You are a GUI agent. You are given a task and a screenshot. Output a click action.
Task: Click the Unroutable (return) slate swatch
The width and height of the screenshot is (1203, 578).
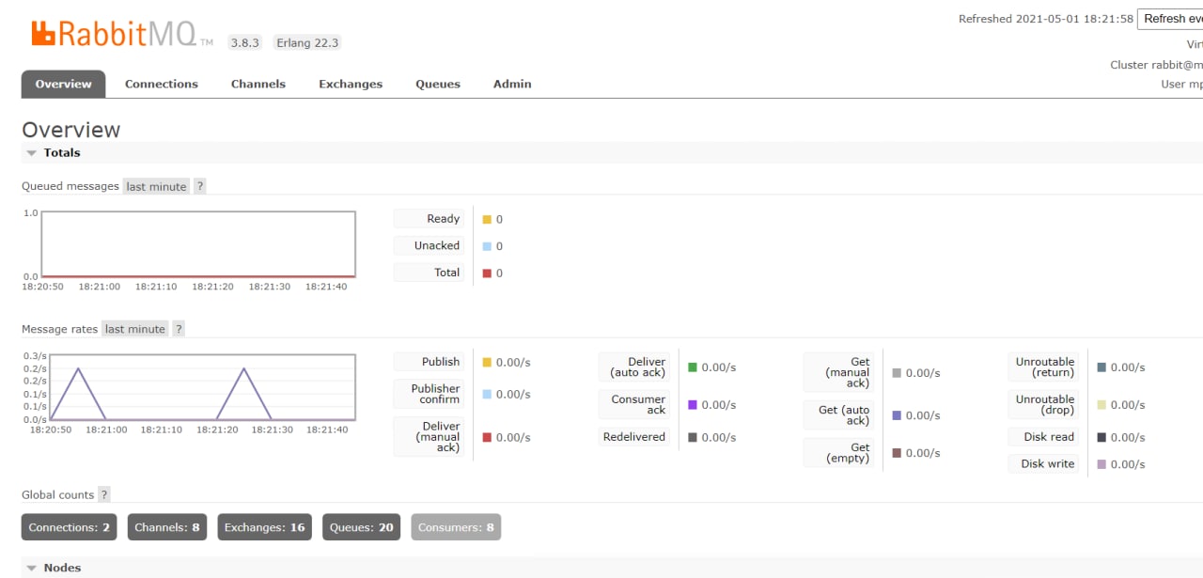[x=1101, y=367]
